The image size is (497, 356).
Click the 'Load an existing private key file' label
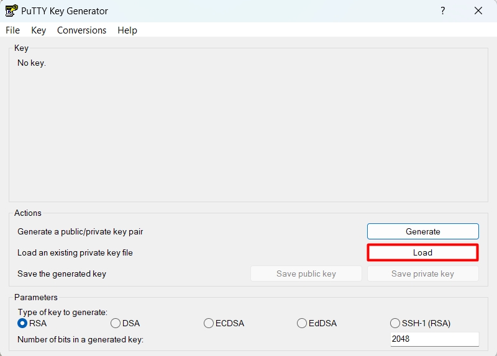[75, 252]
